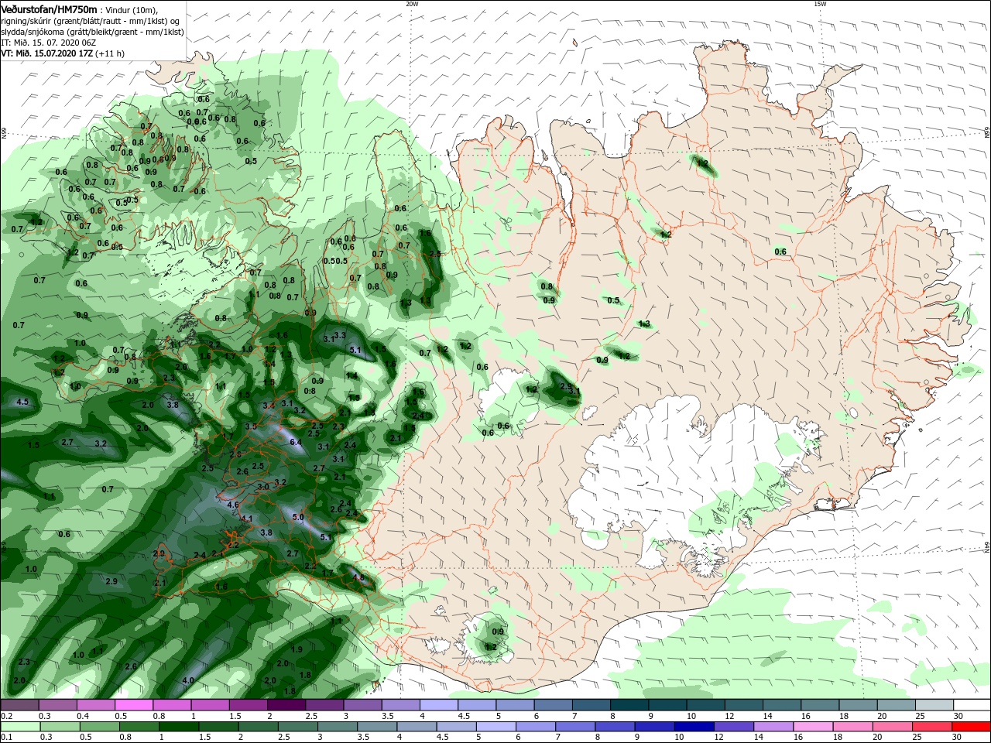Click the 1.9 precipitation value near the bottom
Viewport: 991px width, 743px height.
[x=297, y=649]
